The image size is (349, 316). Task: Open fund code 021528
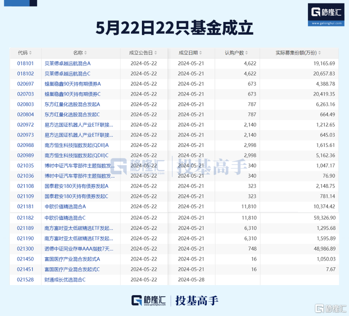(x=25, y=280)
